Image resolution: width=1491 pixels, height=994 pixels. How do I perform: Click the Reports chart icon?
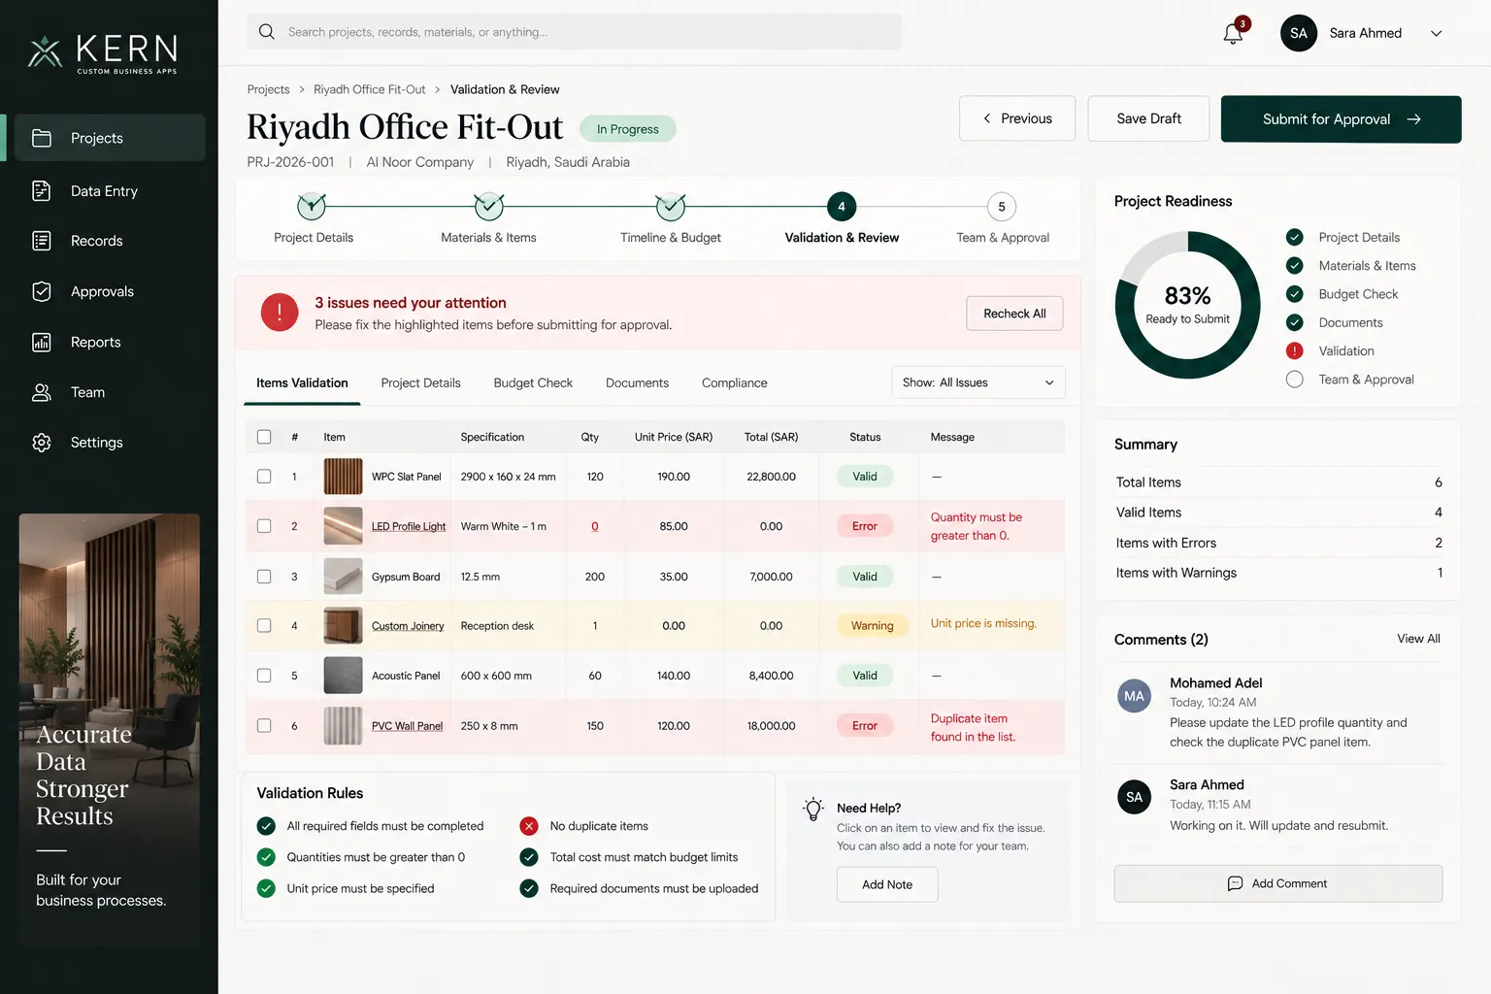pyautogui.click(x=42, y=342)
